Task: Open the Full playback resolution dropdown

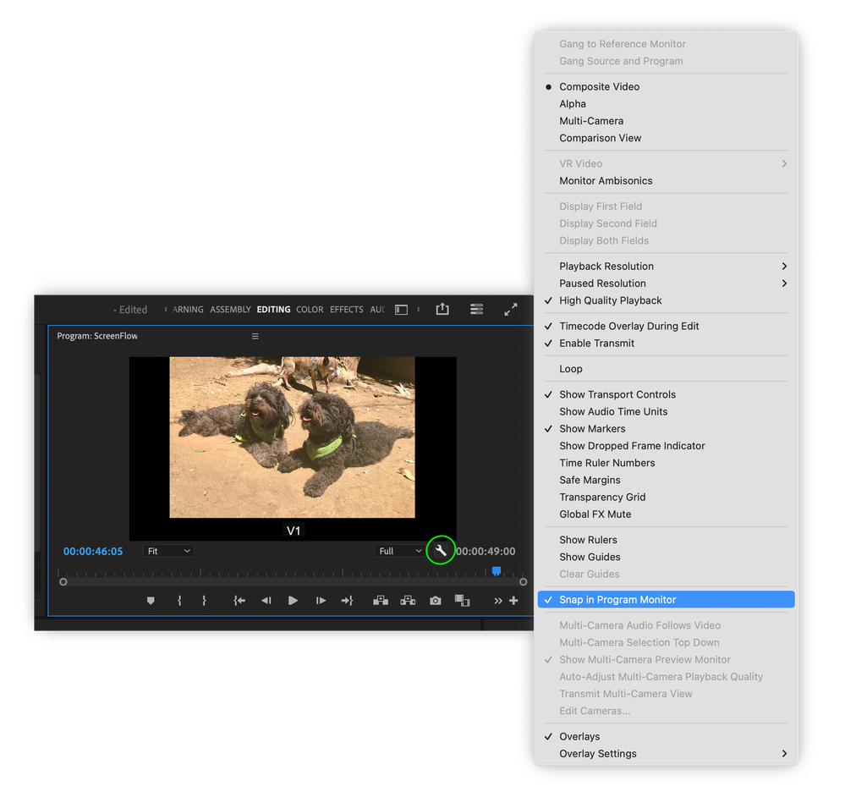Action: point(398,550)
